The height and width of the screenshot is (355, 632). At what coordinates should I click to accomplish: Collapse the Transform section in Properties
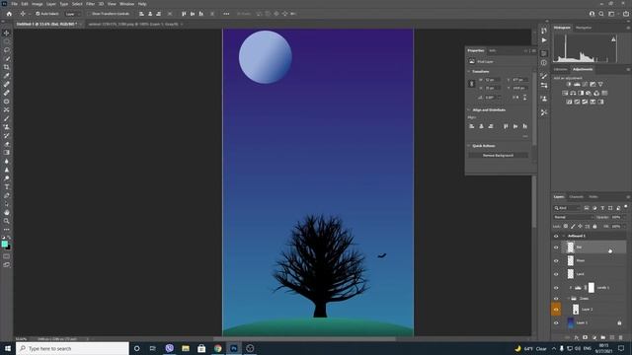[469, 72]
